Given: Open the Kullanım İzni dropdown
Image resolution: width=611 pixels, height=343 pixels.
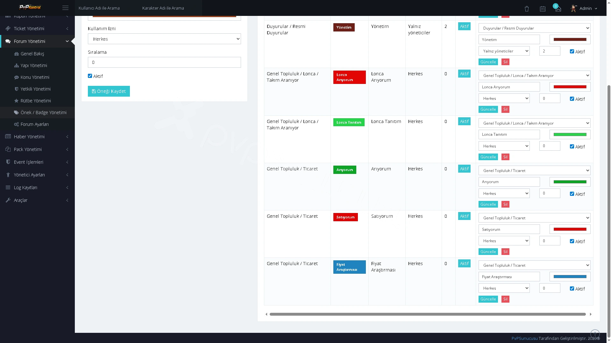Looking at the screenshot, I should [x=164, y=39].
